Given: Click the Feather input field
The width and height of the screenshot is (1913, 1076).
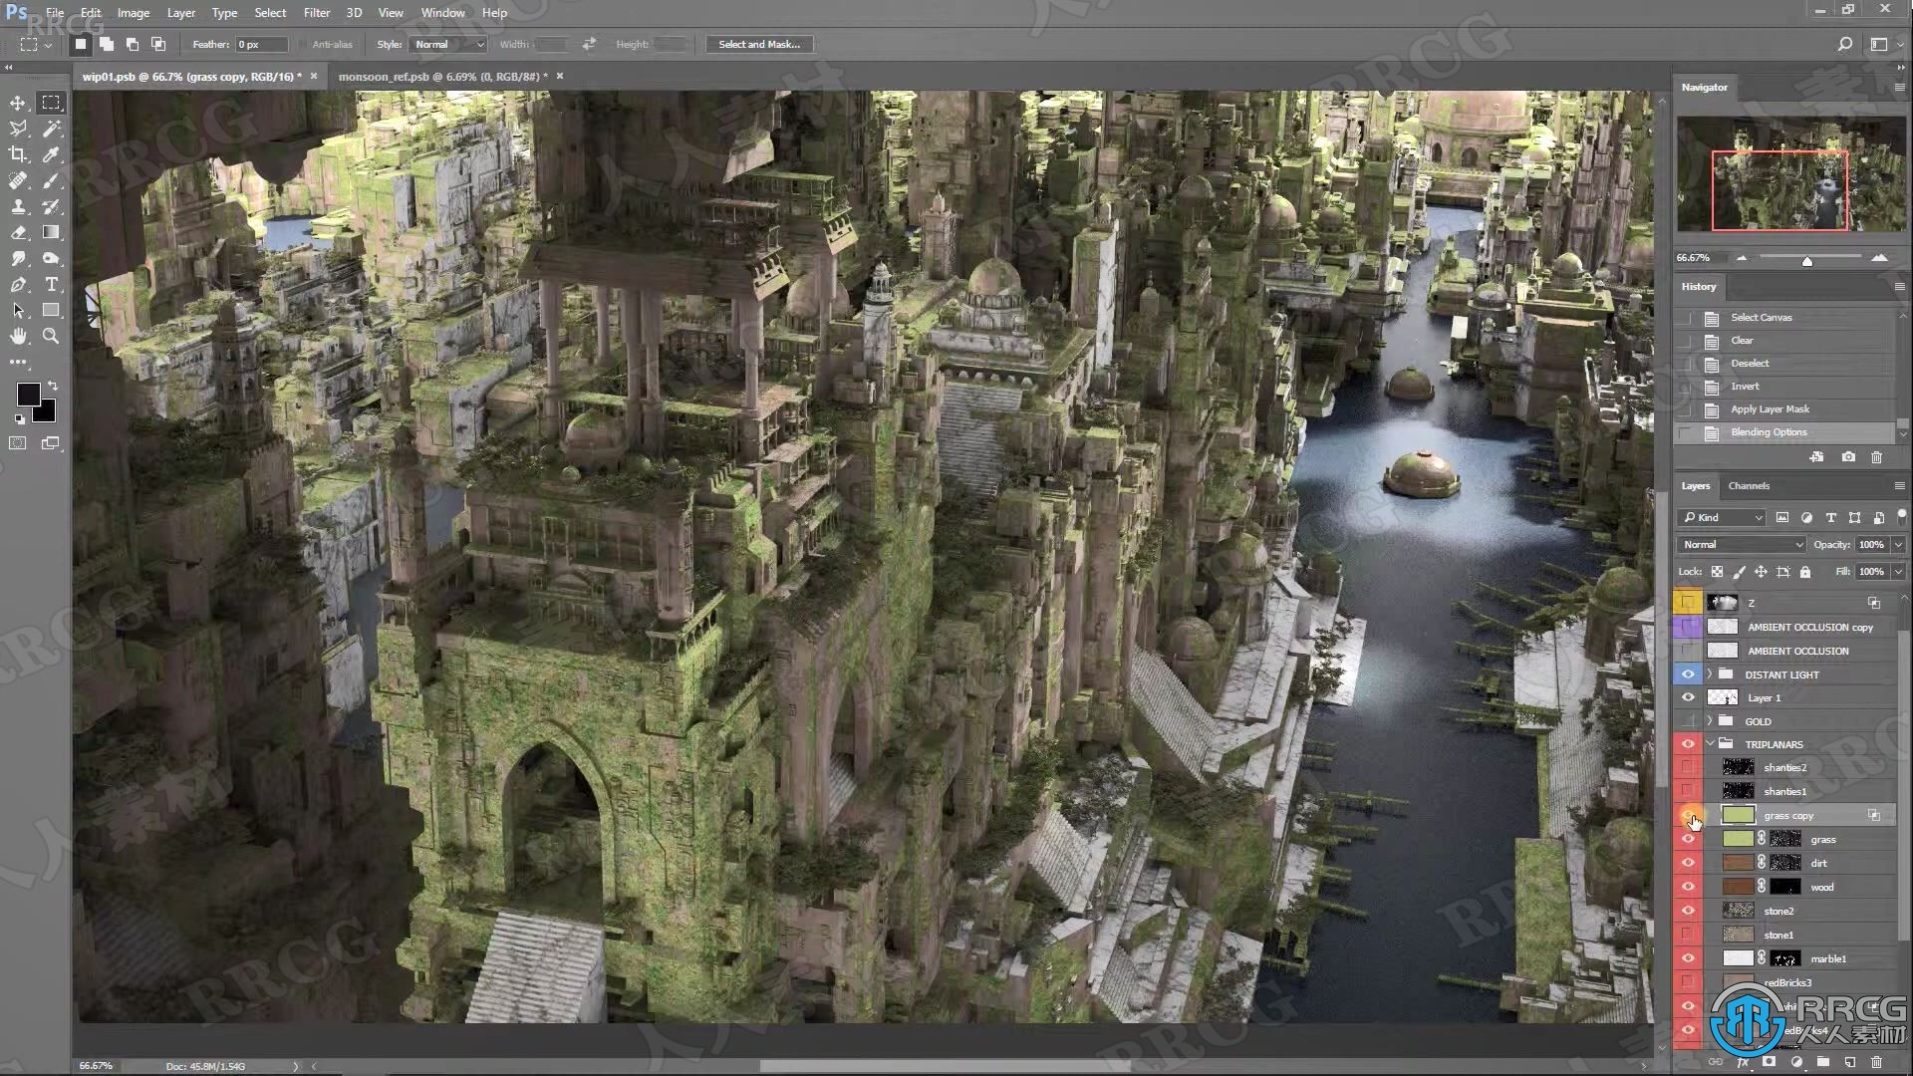Looking at the screenshot, I should (x=262, y=44).
